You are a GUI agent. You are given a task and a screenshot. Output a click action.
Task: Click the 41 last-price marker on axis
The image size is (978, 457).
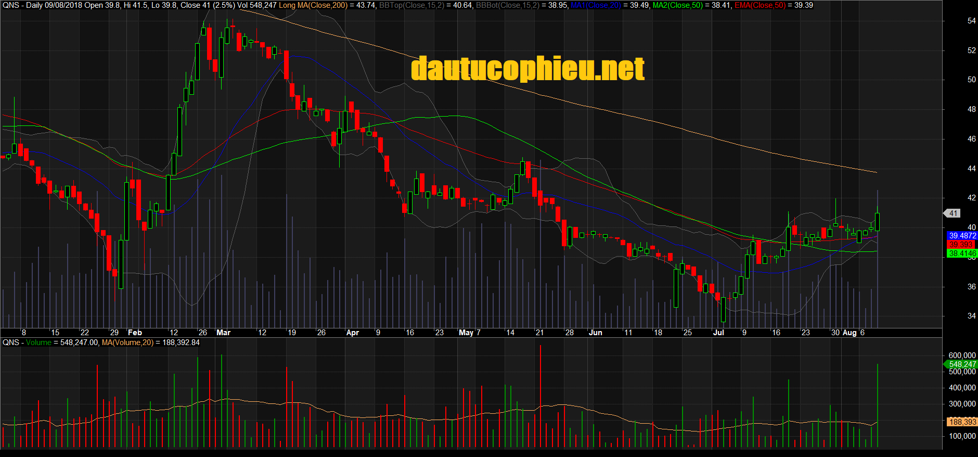(x=953, y=213)
